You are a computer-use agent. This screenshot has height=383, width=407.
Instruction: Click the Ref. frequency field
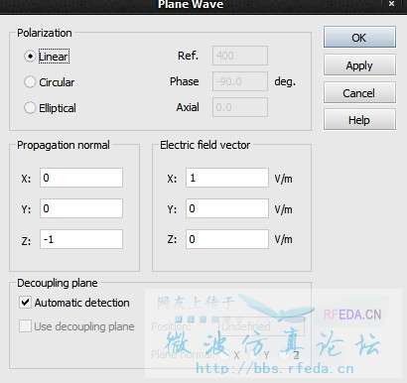[x=240, y=56]
